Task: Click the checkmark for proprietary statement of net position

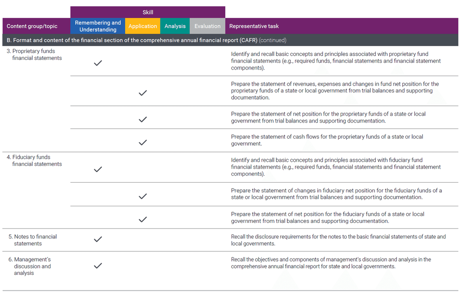Action: pyautogui.click(x=143, y=119)
